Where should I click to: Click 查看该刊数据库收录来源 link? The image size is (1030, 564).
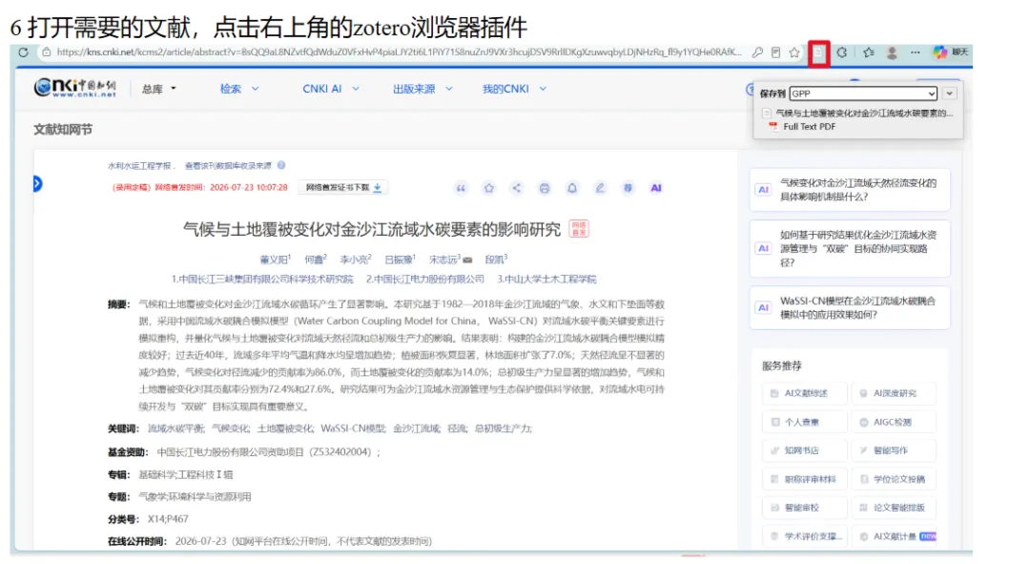(228, 166)
